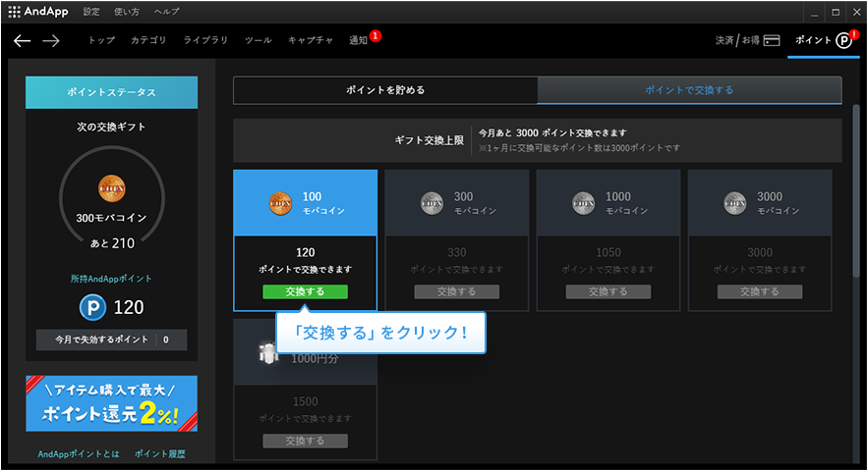The width and height of the screenshot is (868, 471).
Task: Click the silver coin icon on 3000 モバコイン card
Action: pos(735,203)
